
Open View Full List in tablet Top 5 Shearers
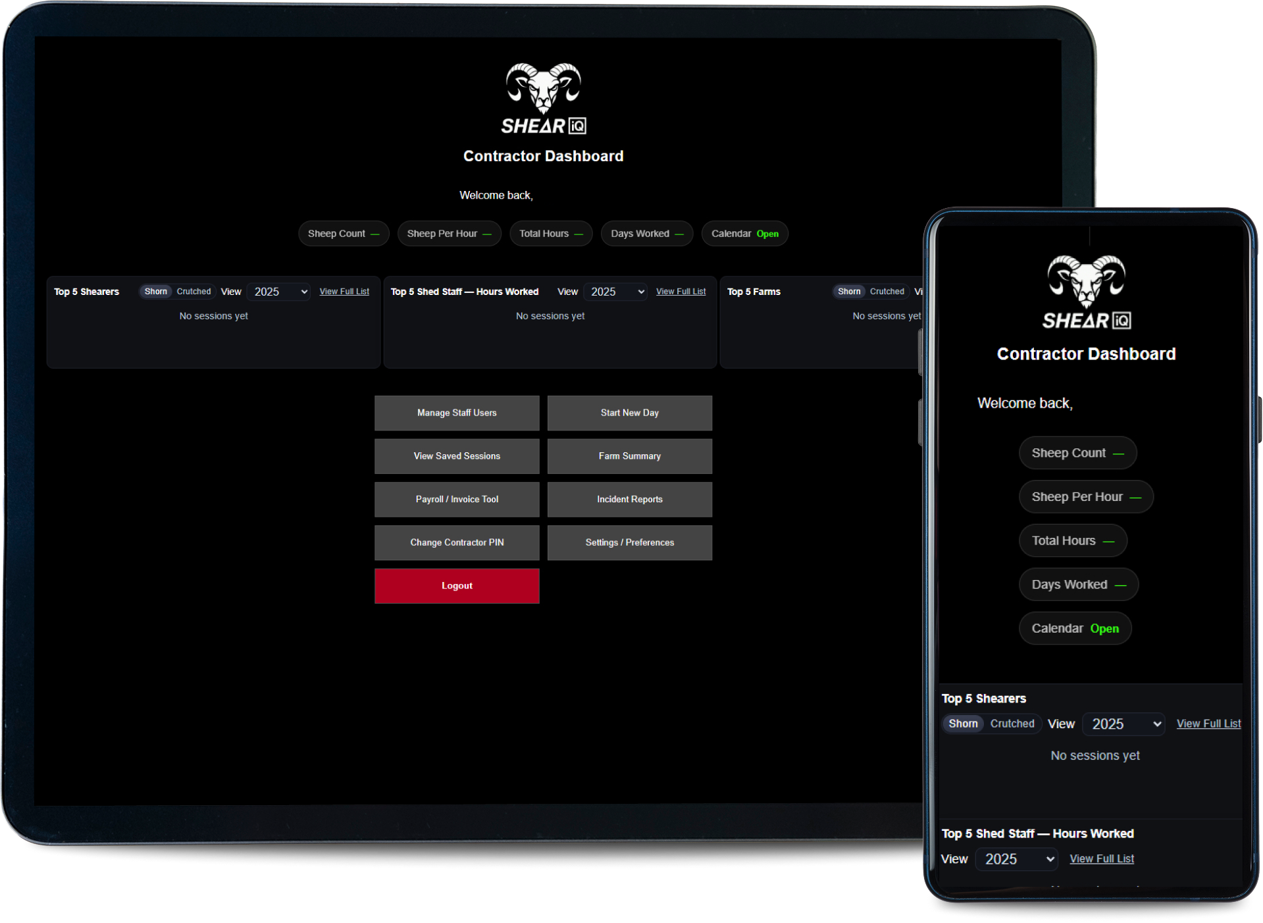pyautogui.click(x=344, y=292)
